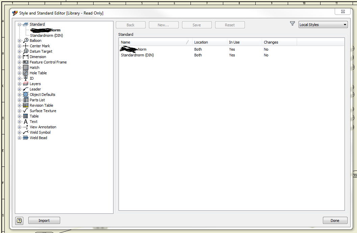357x233 pixels.
Task: Click the Datum Target style icon
Action: click(x=26, y=51)
